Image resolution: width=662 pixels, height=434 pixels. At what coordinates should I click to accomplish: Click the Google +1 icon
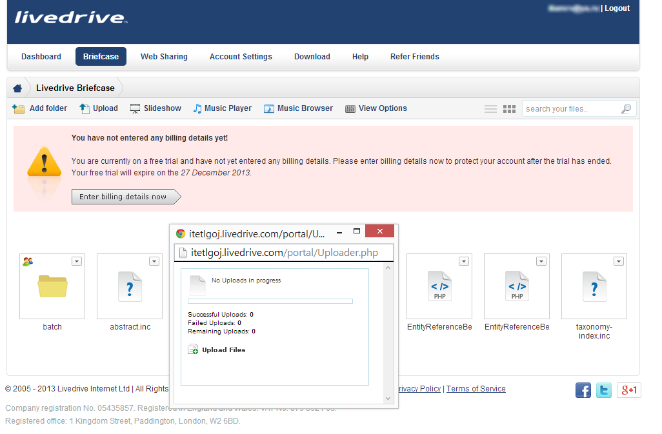(x=629, y=390)
